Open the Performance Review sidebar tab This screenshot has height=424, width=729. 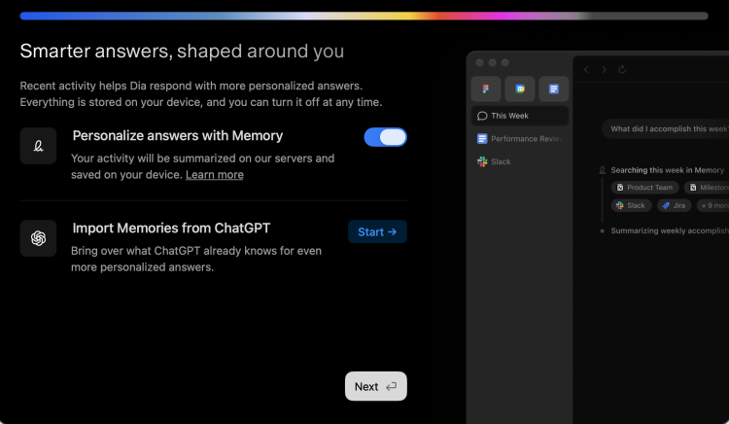520,139
